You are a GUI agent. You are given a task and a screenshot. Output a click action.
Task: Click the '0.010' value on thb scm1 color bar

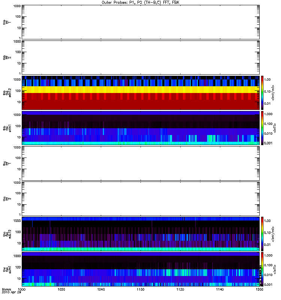click(x=268, y=133)
